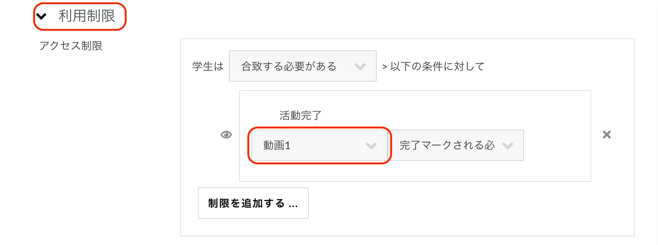The height and width of the screenshot is (245, 658).
Task: Click the 活動完了 condition label
Action: 300,115
